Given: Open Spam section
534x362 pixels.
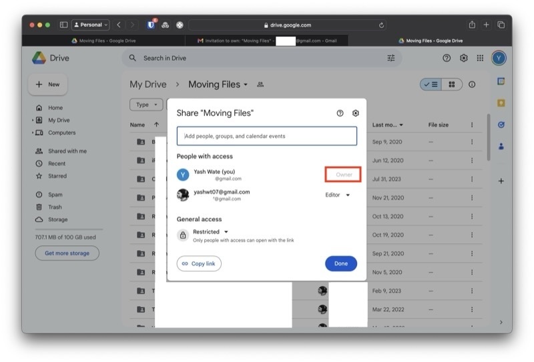Looking at the screenshot, I should click(49, 195).
